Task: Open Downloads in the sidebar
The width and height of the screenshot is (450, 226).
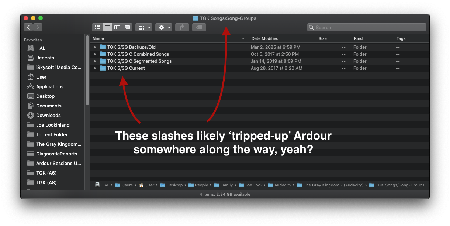Action: (x=48, y=115)
